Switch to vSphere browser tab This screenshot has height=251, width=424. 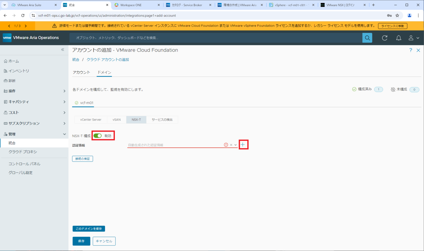pos(291,5)
